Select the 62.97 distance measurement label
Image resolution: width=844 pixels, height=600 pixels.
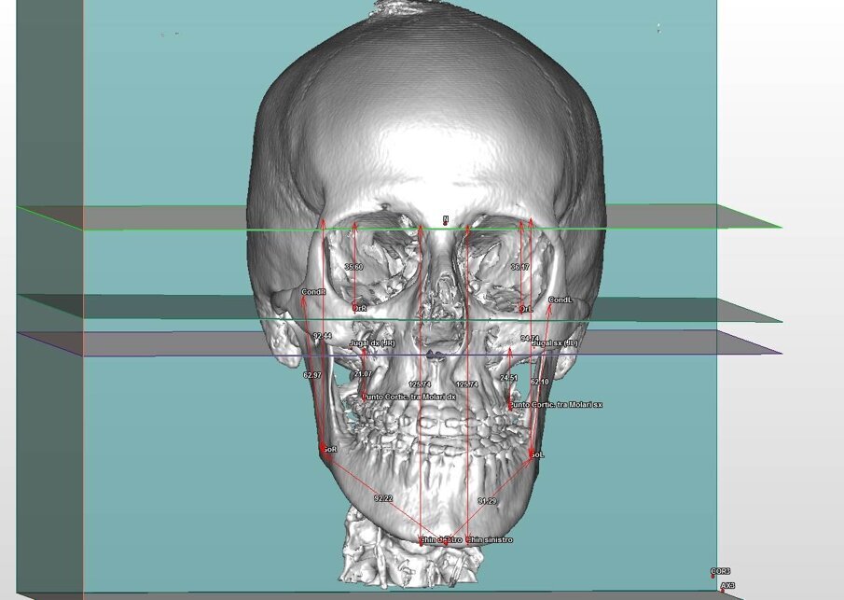[311, 375]
